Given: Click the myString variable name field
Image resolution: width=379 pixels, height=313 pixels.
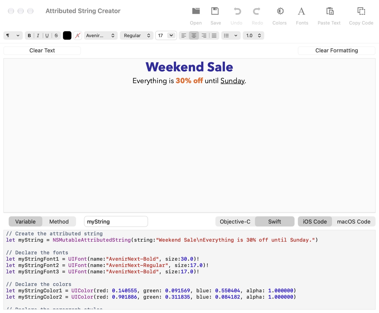Looking at the screenshot, I should coord(116,222).
